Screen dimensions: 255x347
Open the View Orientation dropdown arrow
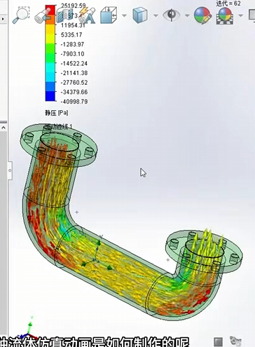coord(124,15)
